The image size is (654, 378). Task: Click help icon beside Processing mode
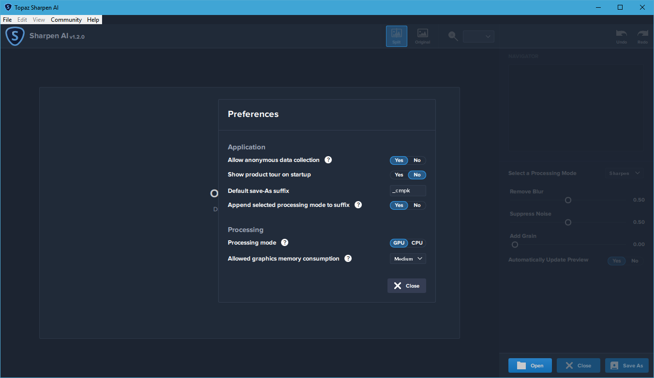click(x=285, y=243)
